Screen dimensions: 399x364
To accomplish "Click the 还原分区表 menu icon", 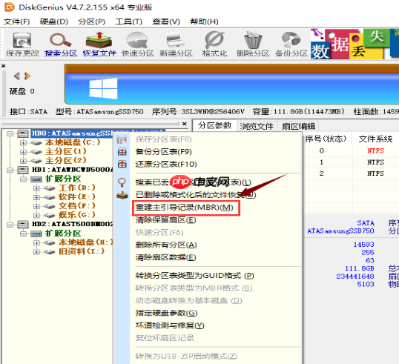I will pyautogui.click(x=122, y=164).
